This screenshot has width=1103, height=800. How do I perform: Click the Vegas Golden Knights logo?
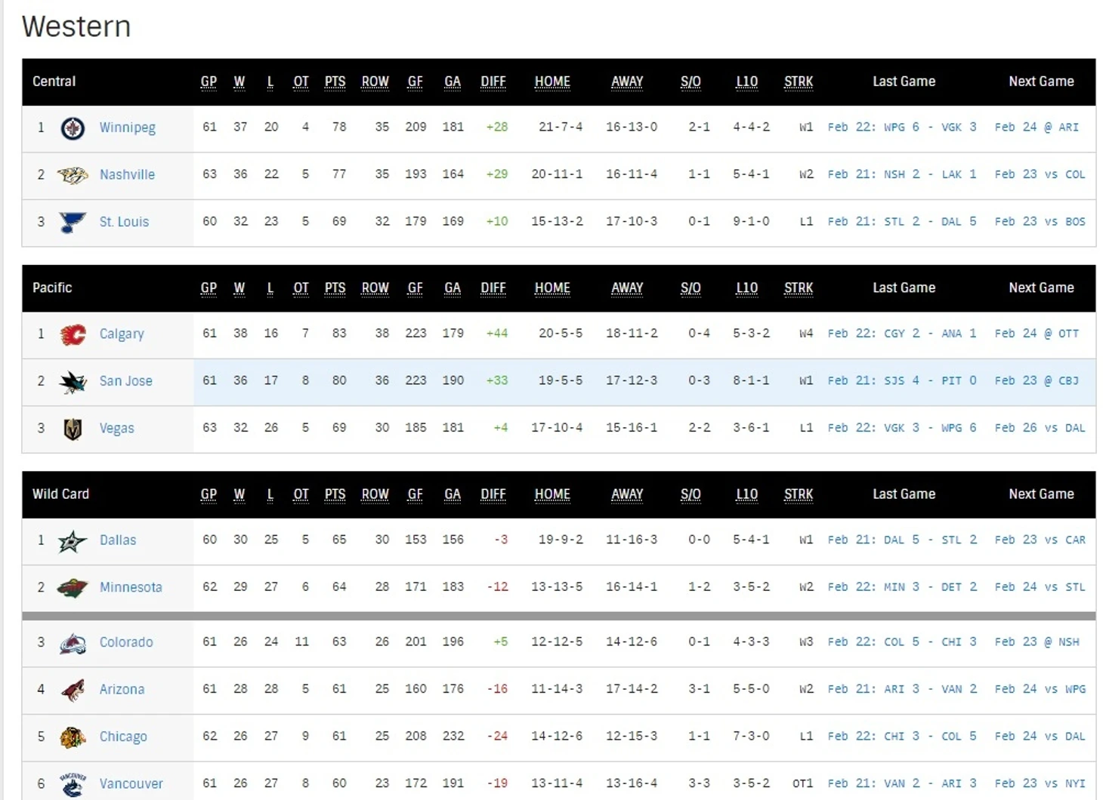pyautogui.click(x=73, y=429)
